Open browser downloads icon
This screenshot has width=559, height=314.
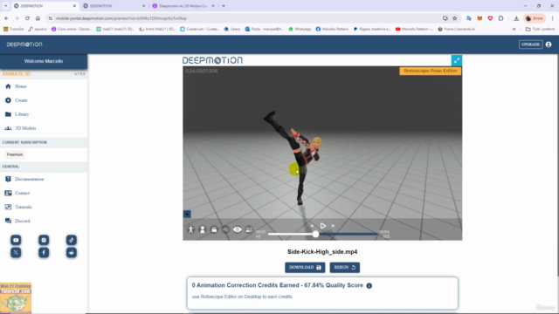[x=516, y=18]
